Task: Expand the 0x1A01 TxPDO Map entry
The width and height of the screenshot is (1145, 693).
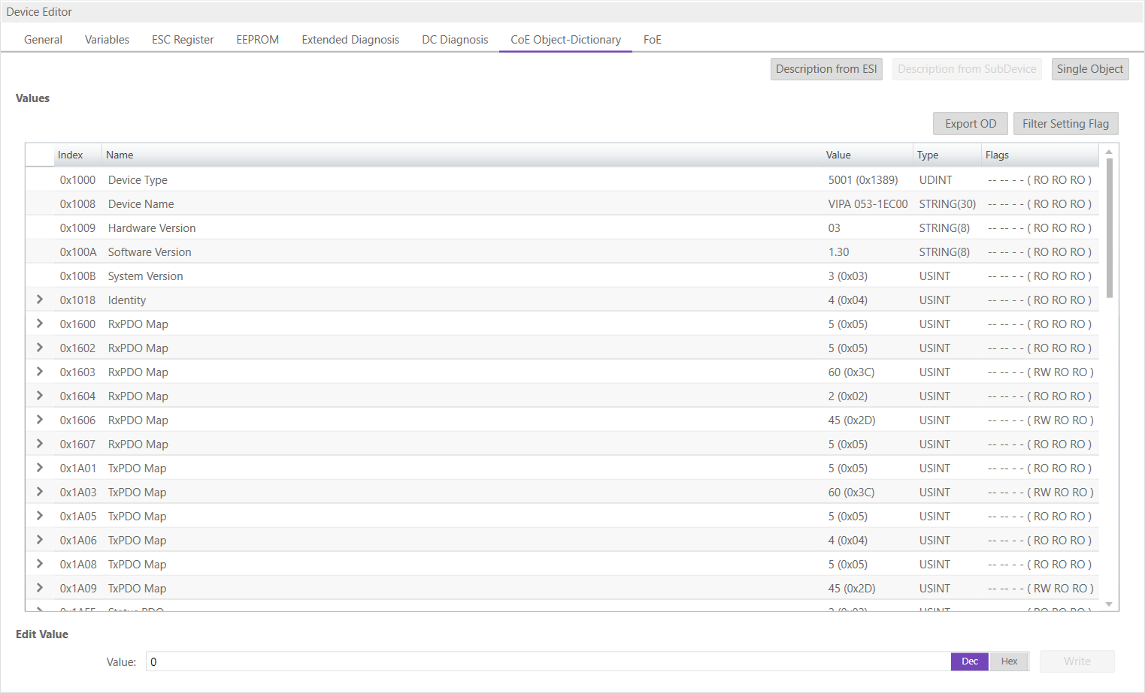Action: pyautogui.click(x=40, y=468)
